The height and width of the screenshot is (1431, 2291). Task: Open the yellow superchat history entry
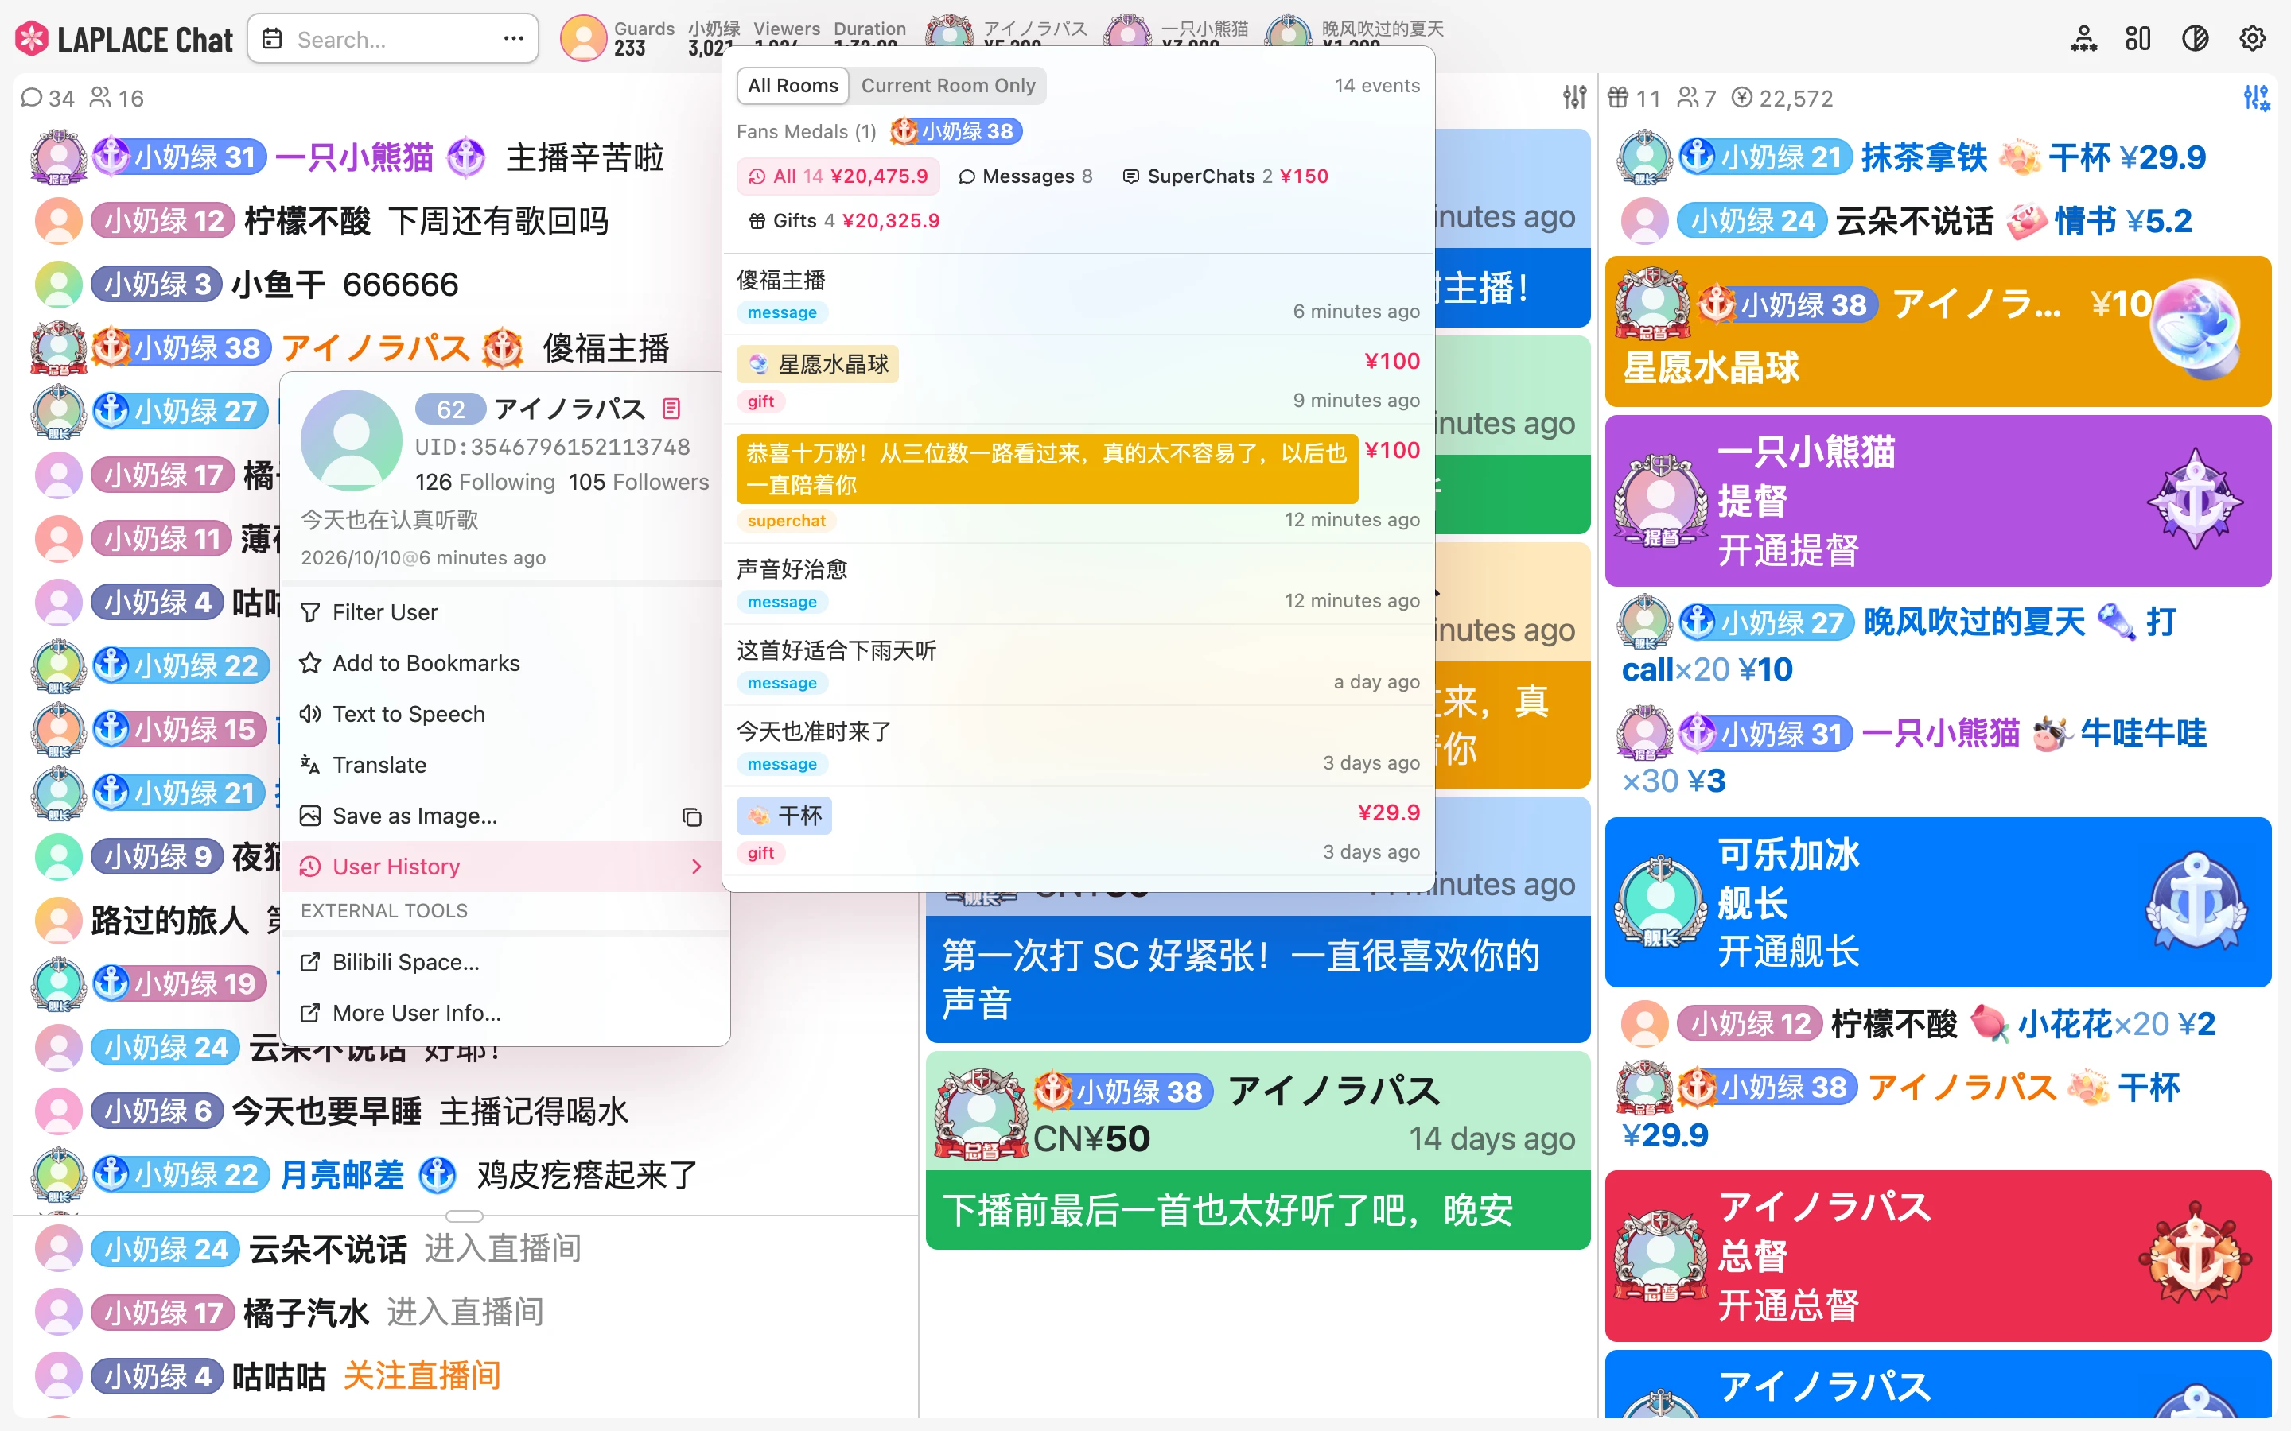point(1079,483)
